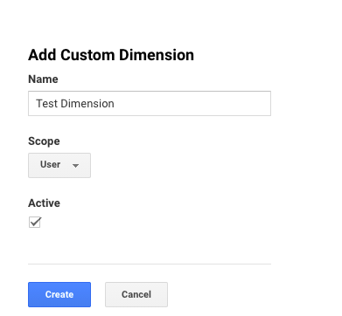Click the 'Name' field label
The width and height of the screenshot is (342, 316).
coord(43,79)
